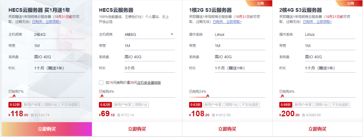Click 出海 badge on 1核2G S3云服务器 card
The height and width of the screenshot is (137, 363).
pos(258,3)
